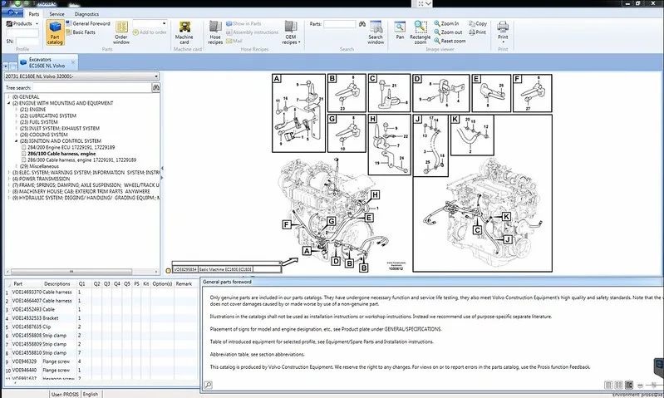Click the magnifier icon in foreword panel
The width and height of the screenshot is (664, 398).
208,385
